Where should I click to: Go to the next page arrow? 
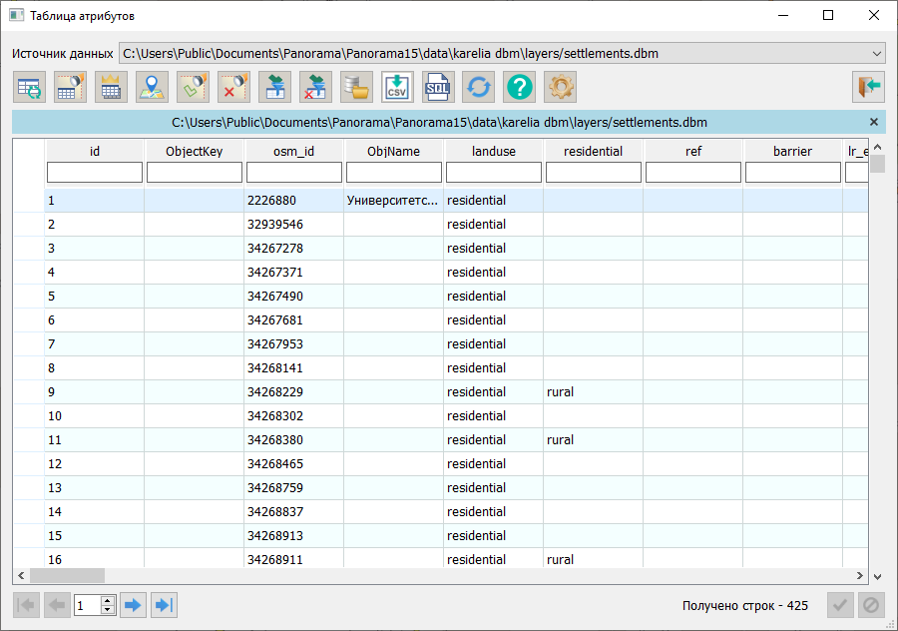[133, 605]
